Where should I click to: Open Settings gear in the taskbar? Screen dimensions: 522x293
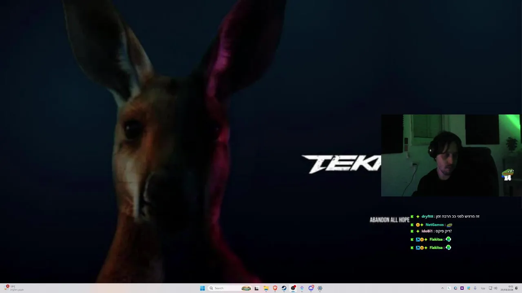coord(320,288)
